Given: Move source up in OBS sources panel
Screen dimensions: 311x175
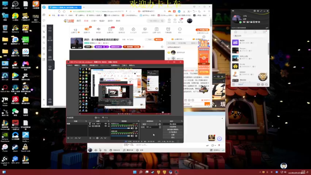Looking at the screenshot, I should pos(101,138).
